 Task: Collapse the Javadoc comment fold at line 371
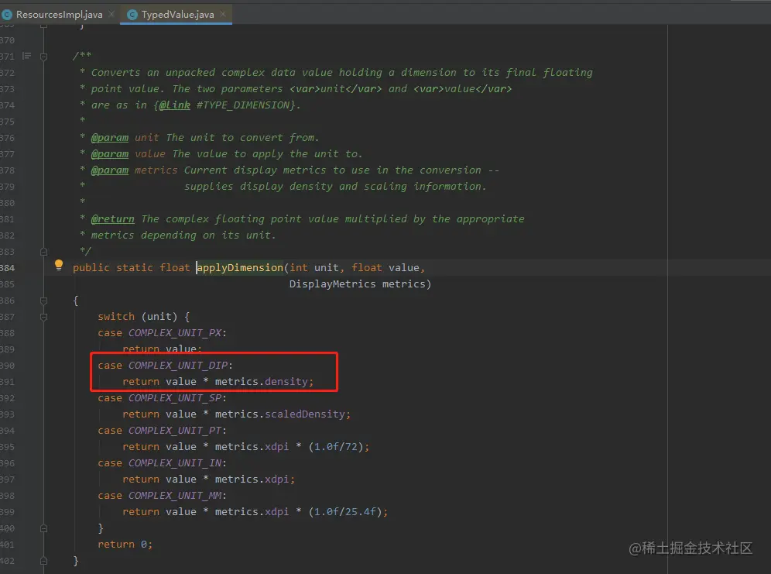tap(44, 57)
